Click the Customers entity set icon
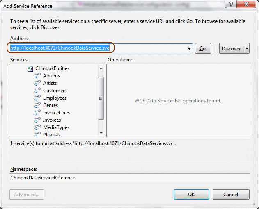Viewport: 259px width, 209px height. [37, 91]
